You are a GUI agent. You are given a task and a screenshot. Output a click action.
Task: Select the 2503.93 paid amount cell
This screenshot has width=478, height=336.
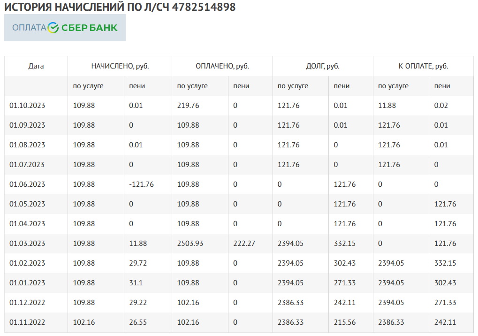pyautogui.click(x=188, y=244)
